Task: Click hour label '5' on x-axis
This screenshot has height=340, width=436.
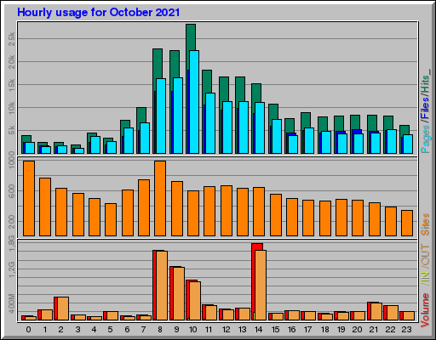Action: click(x=110, y=330)
